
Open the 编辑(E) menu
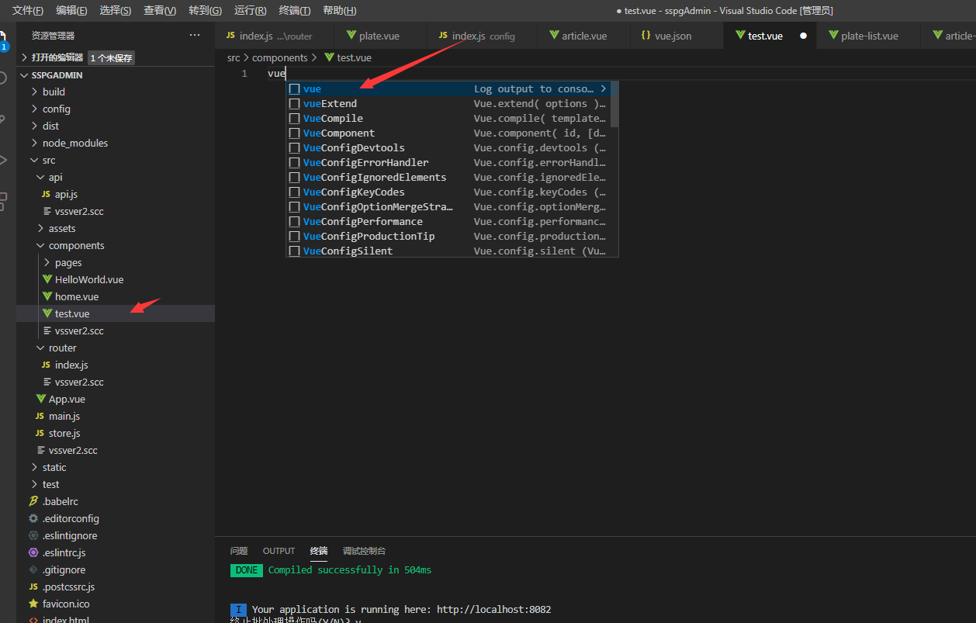click(x=71, y=10)
